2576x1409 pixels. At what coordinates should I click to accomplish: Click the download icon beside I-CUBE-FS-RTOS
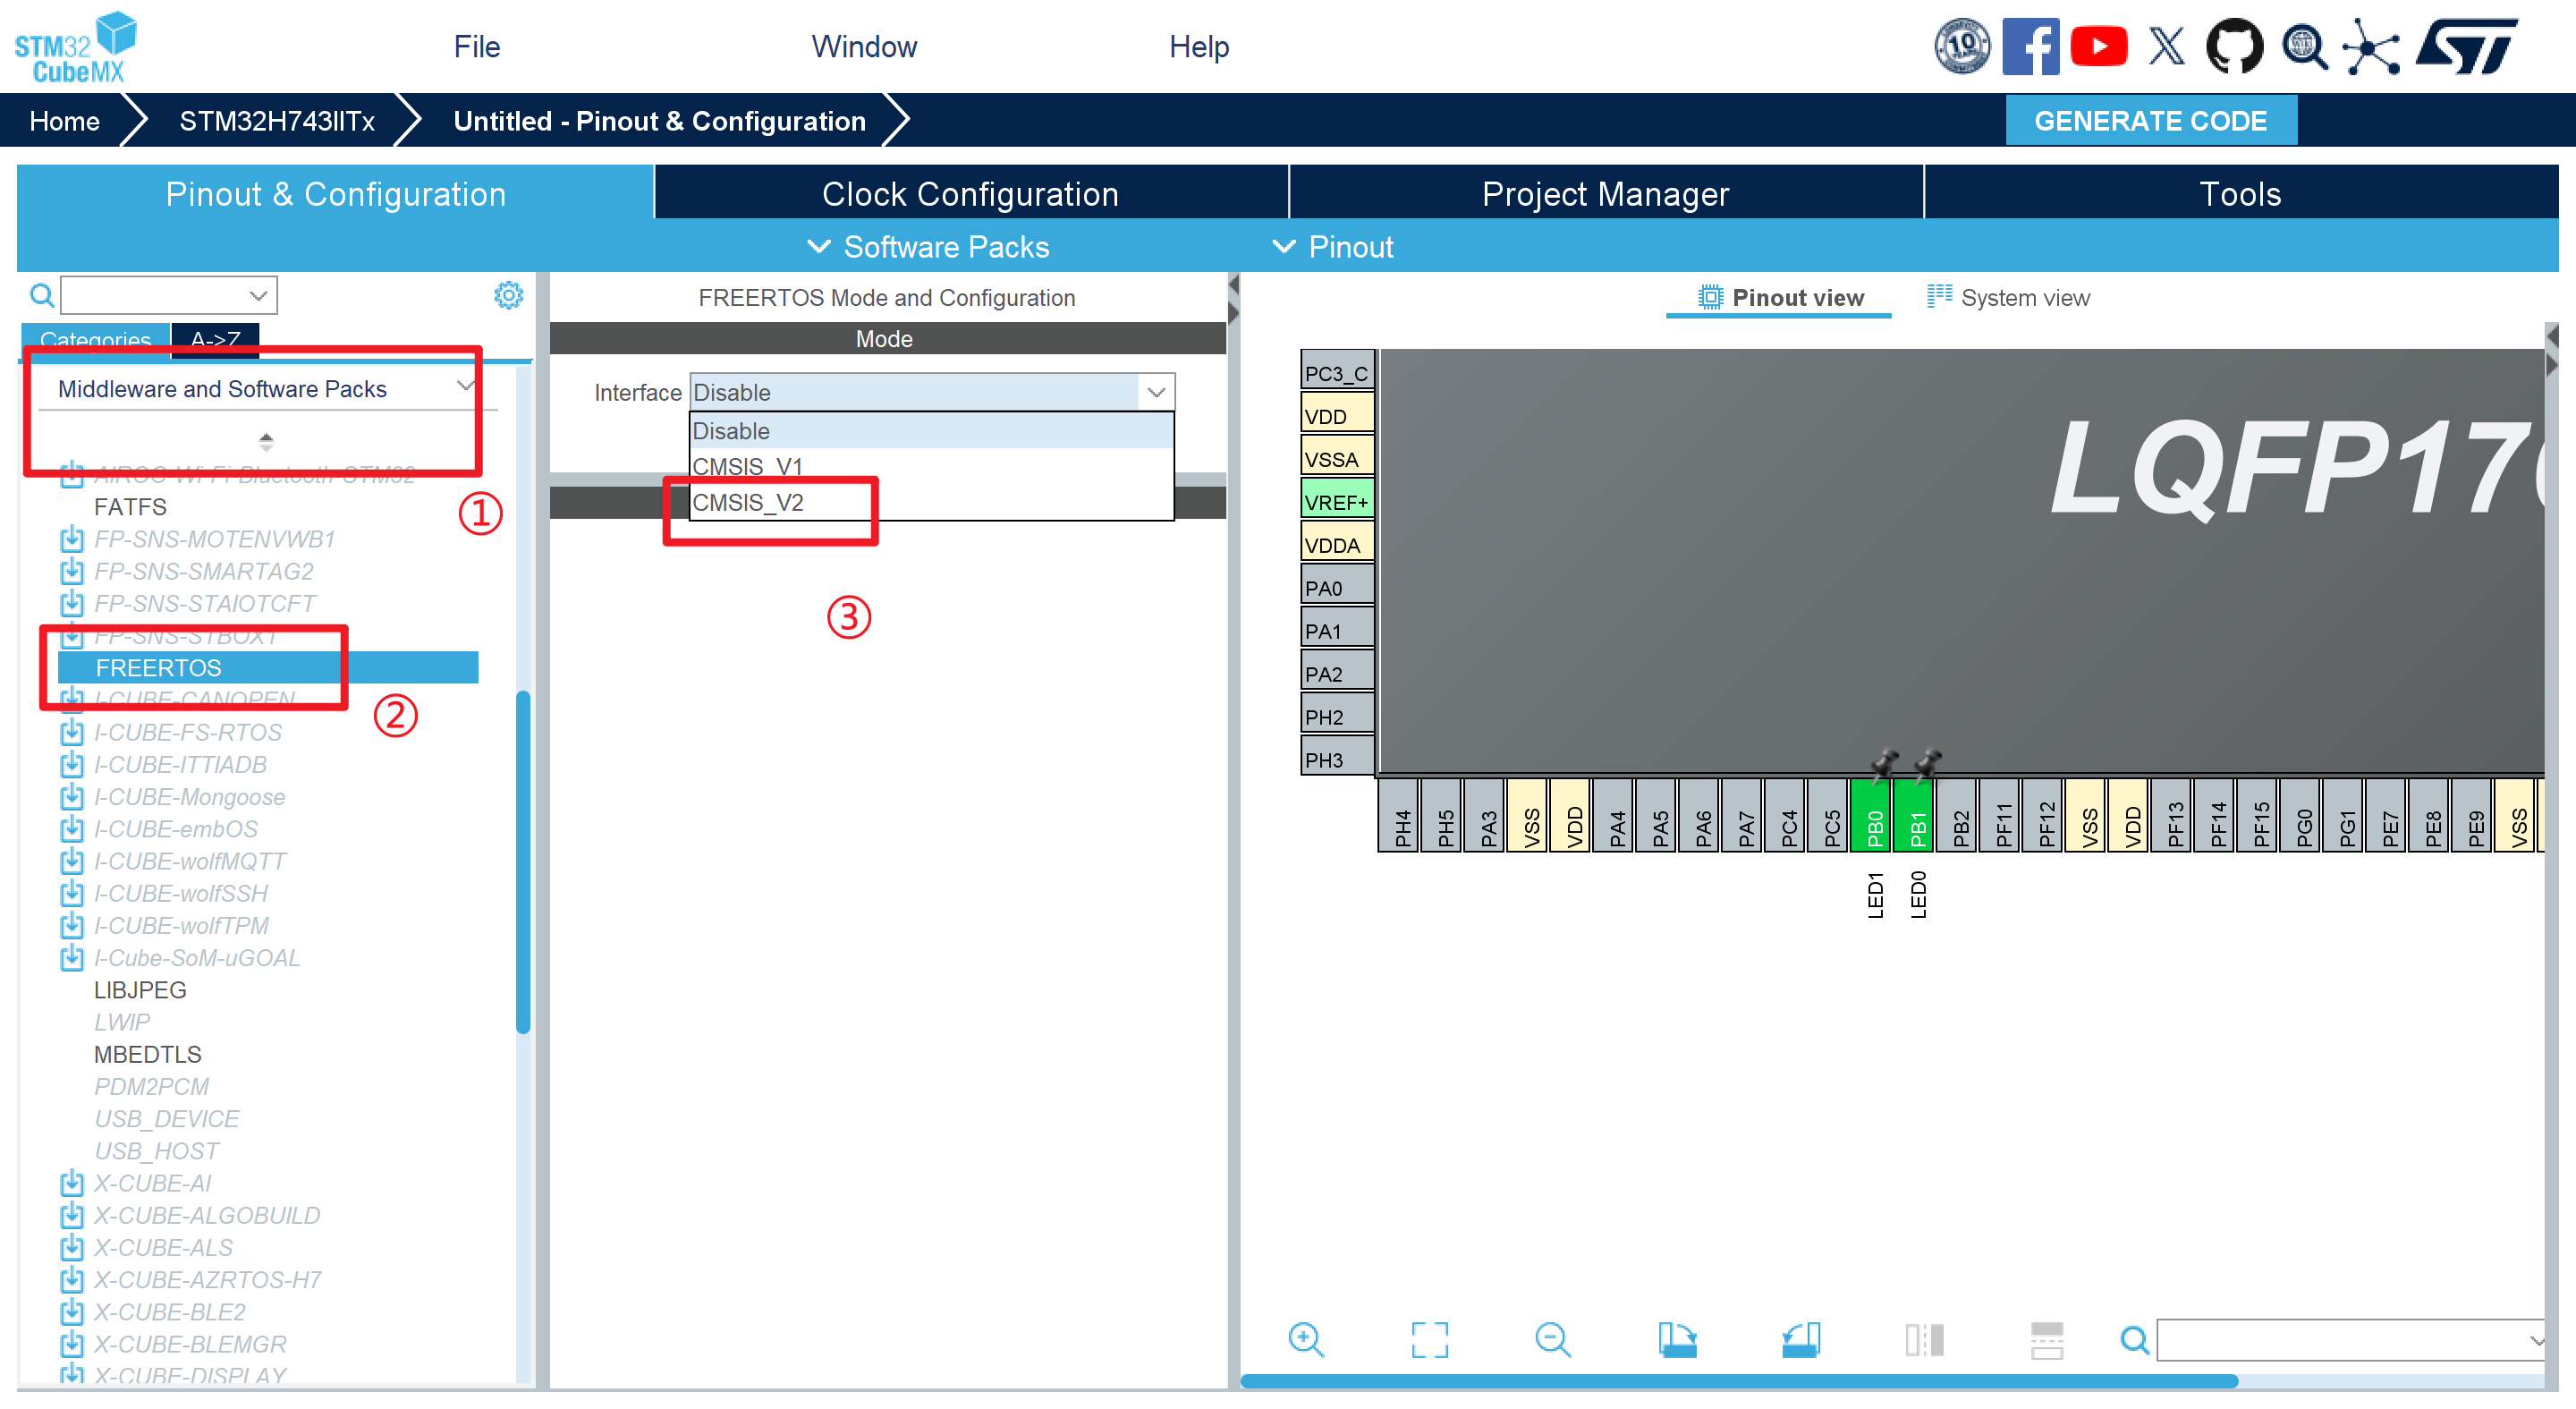[x=71, y=732]
